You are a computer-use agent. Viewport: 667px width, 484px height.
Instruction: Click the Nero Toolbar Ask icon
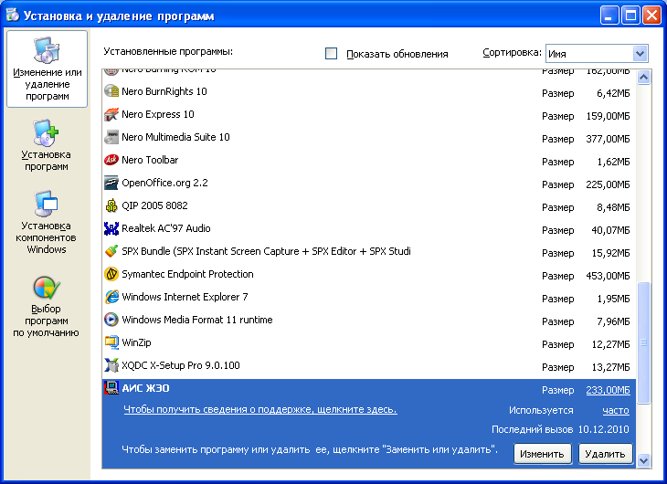tap(111, 160)
